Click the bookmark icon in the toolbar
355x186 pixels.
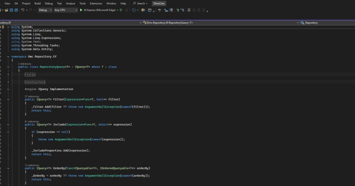189,10
